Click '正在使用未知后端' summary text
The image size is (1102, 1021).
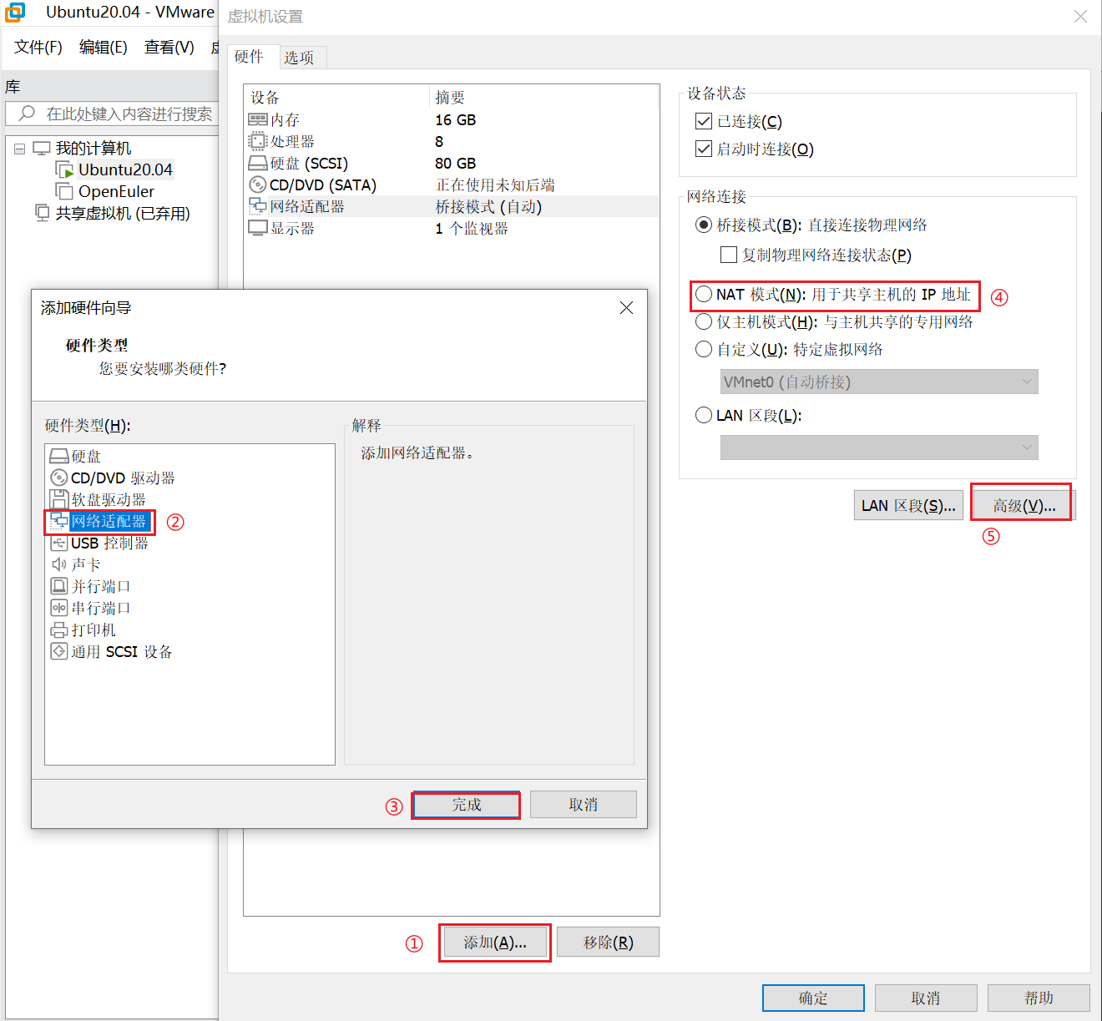(495, 184)
